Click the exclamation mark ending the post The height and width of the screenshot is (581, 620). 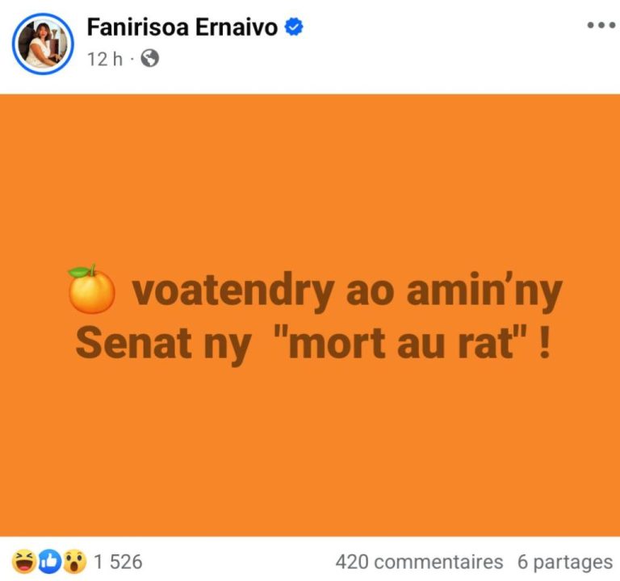[544, 342]
